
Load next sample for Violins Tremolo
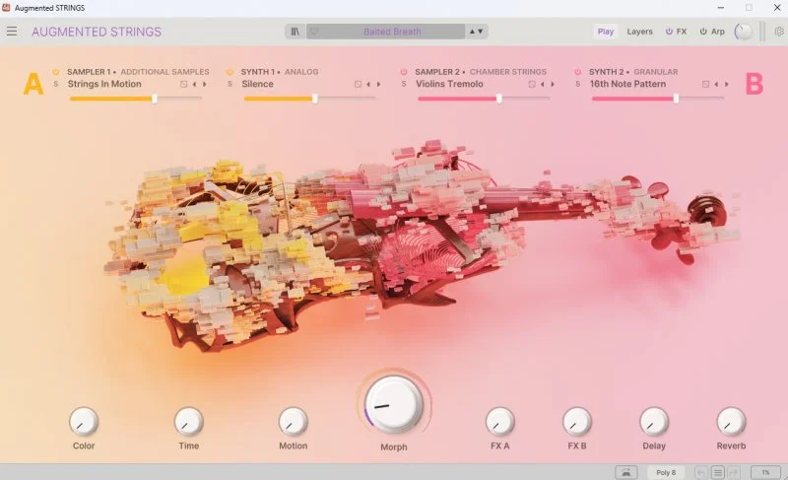tap(553, 84)
